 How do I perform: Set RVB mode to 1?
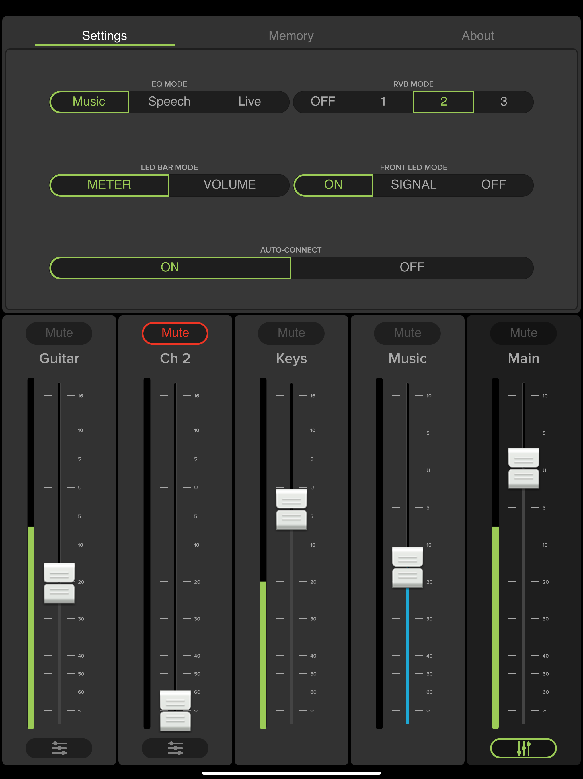pos(383,102)
